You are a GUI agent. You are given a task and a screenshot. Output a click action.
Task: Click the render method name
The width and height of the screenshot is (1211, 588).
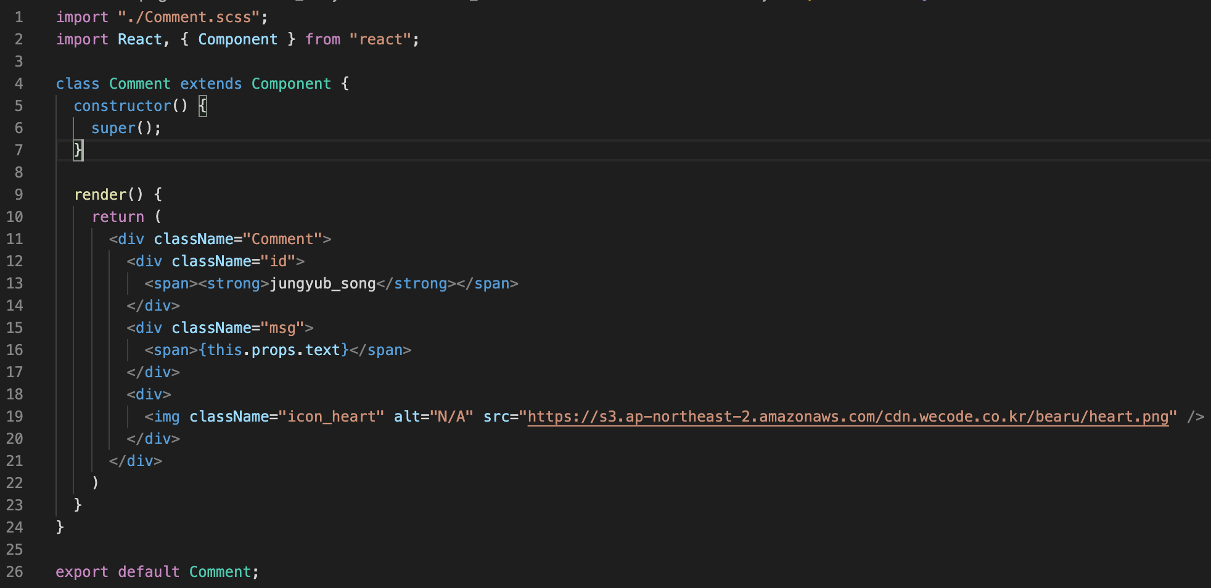[x=100, y=195]
